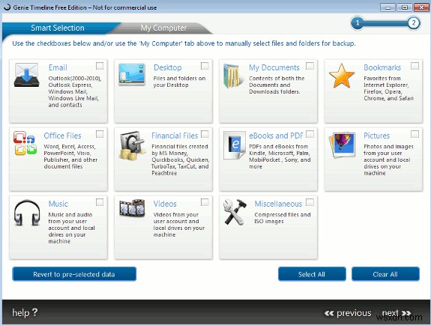The width and height of the screenshot is (431, 325).
Task: Enable the Bookmarks checkbox
Action: click(415, 66)
